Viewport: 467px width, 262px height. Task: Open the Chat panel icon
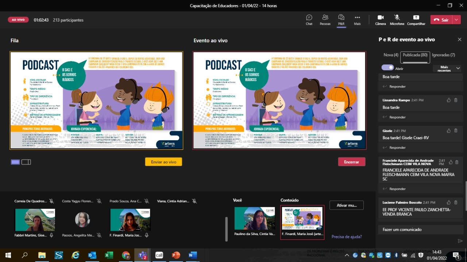309,19
